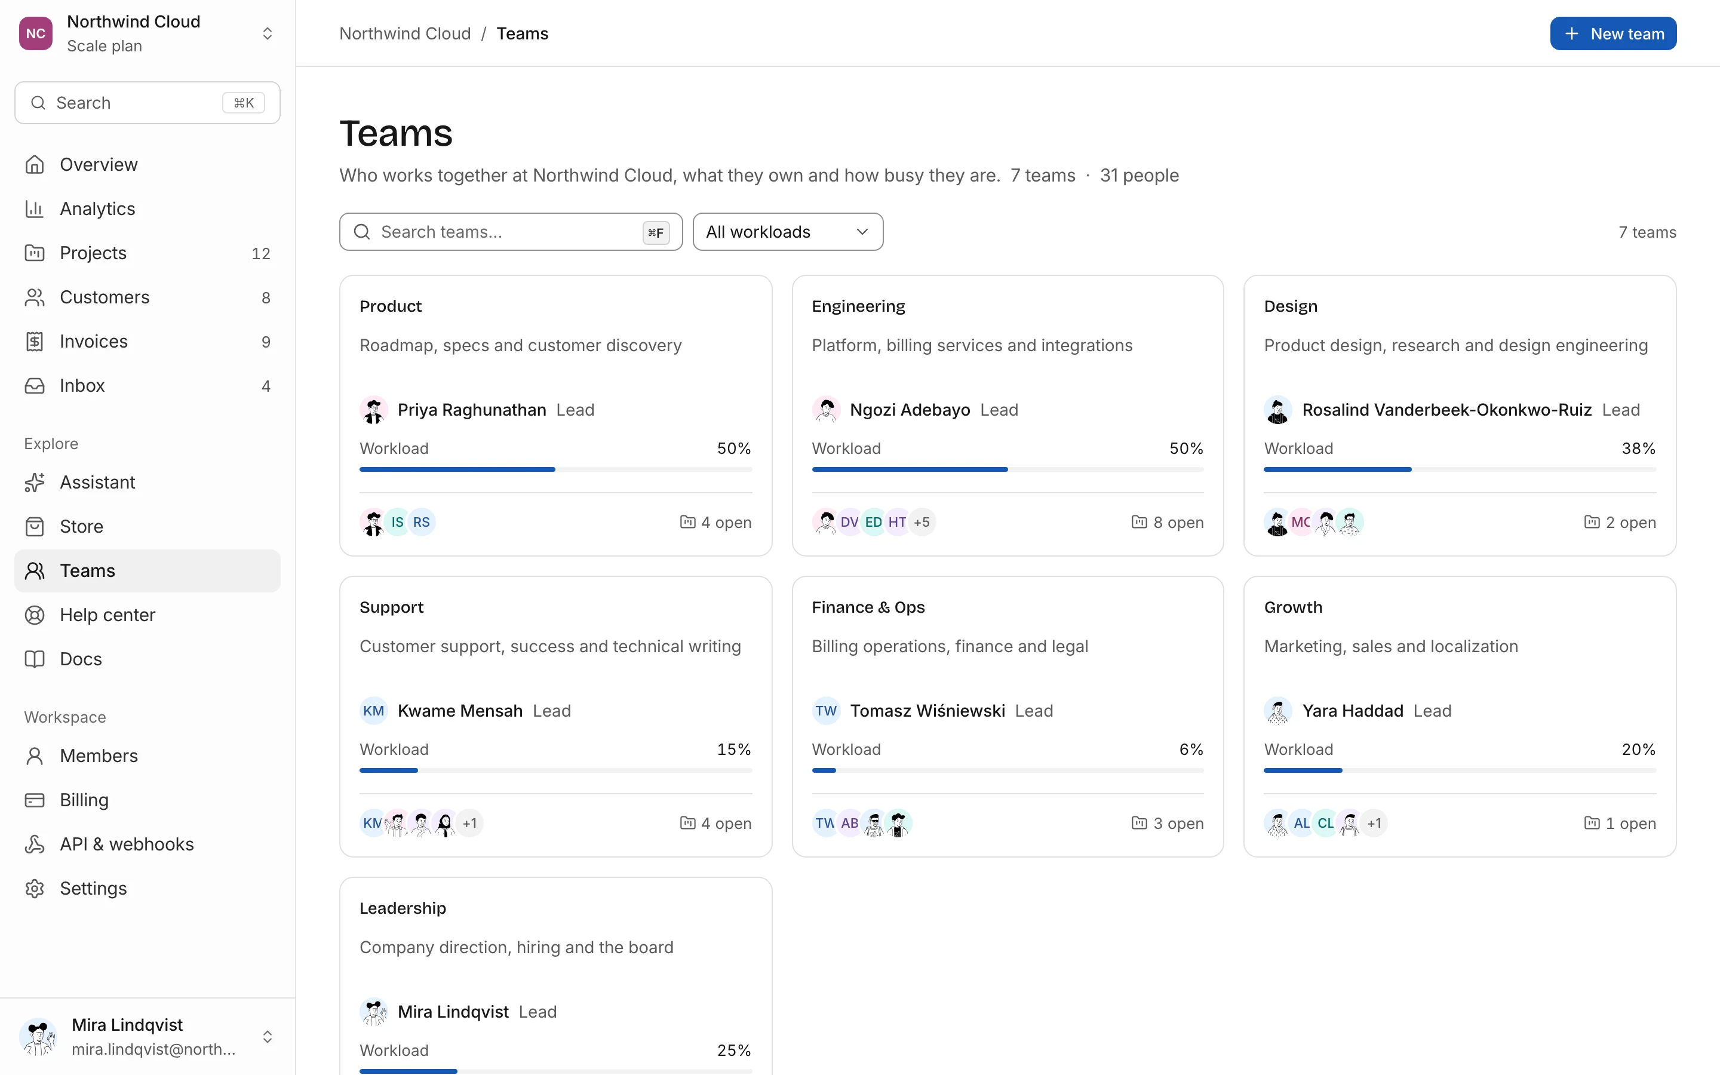Click the RS member avatar in Product
This screenshot has height=1075, width=1720.
(422, 522)
